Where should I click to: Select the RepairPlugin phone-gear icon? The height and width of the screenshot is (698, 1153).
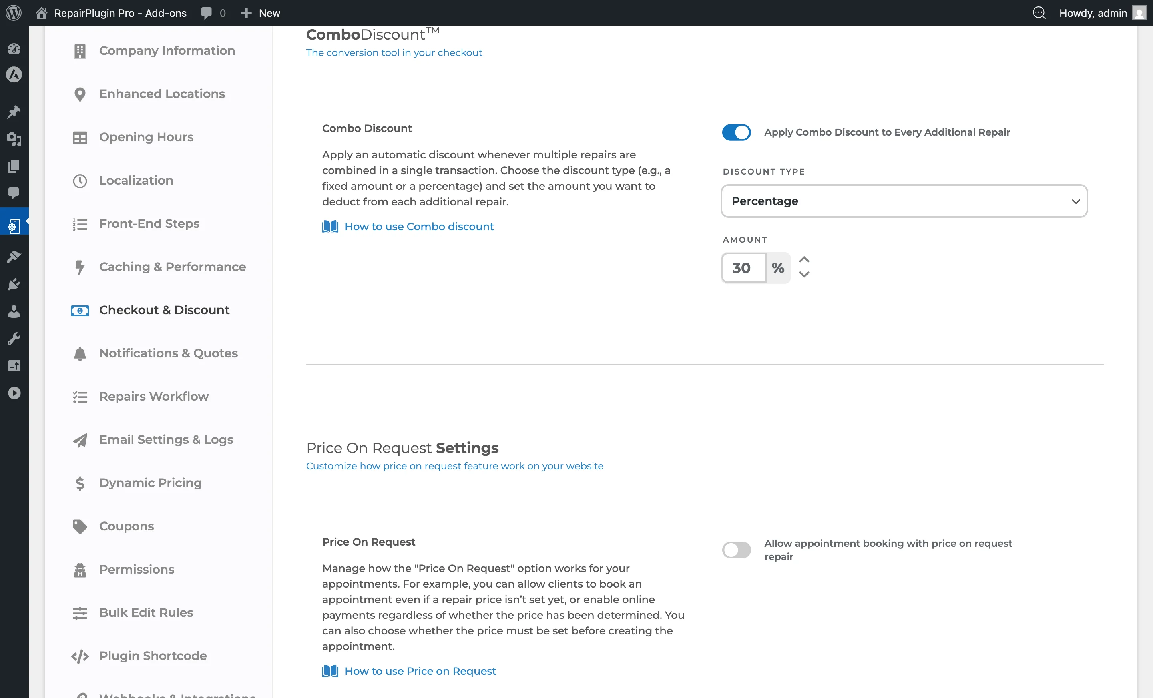tap(14, 225)
